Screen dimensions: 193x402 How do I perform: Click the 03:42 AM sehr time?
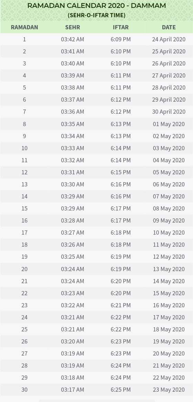(73, 40)
